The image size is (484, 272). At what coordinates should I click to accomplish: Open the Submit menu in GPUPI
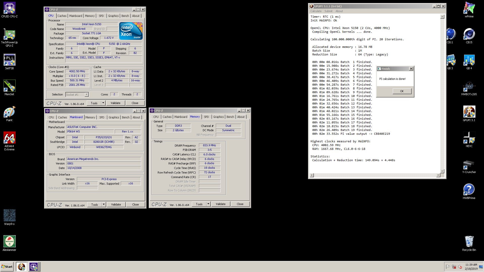(328, 11)
